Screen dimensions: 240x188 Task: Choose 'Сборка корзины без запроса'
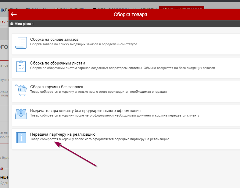tap(57, 87)
